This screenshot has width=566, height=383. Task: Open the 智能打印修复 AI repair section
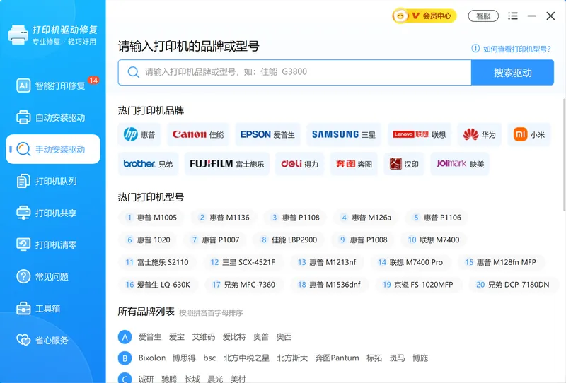point(52,86)
